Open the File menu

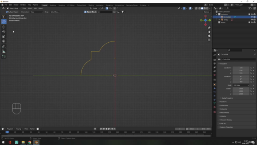tap(6, 5)
